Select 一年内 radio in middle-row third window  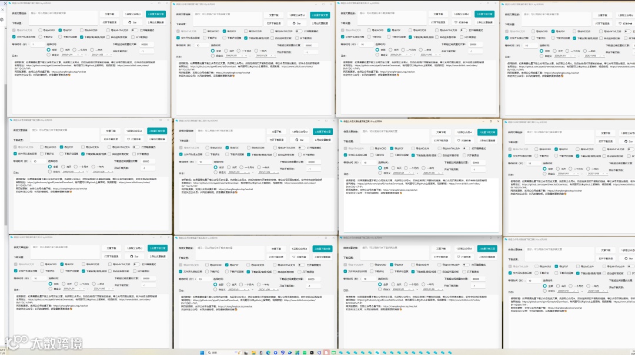coord(424,168)
